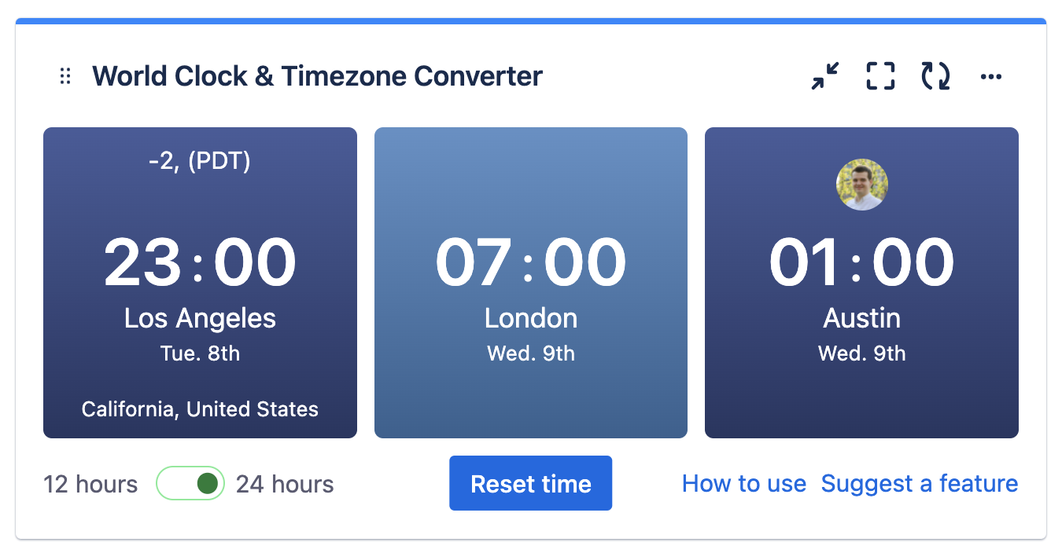Screen dimensions: 1062x553
Task: Click the World Clock & Timezone Converter title
Action: [318, 76]
